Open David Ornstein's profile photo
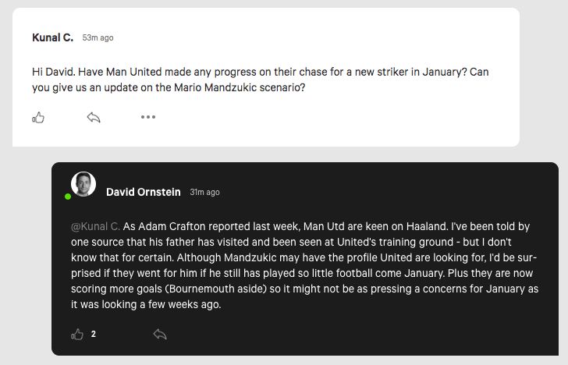Image resolution: width=568 pixels, height=365 pixels. pyautogui.click(x=83, y=183)
